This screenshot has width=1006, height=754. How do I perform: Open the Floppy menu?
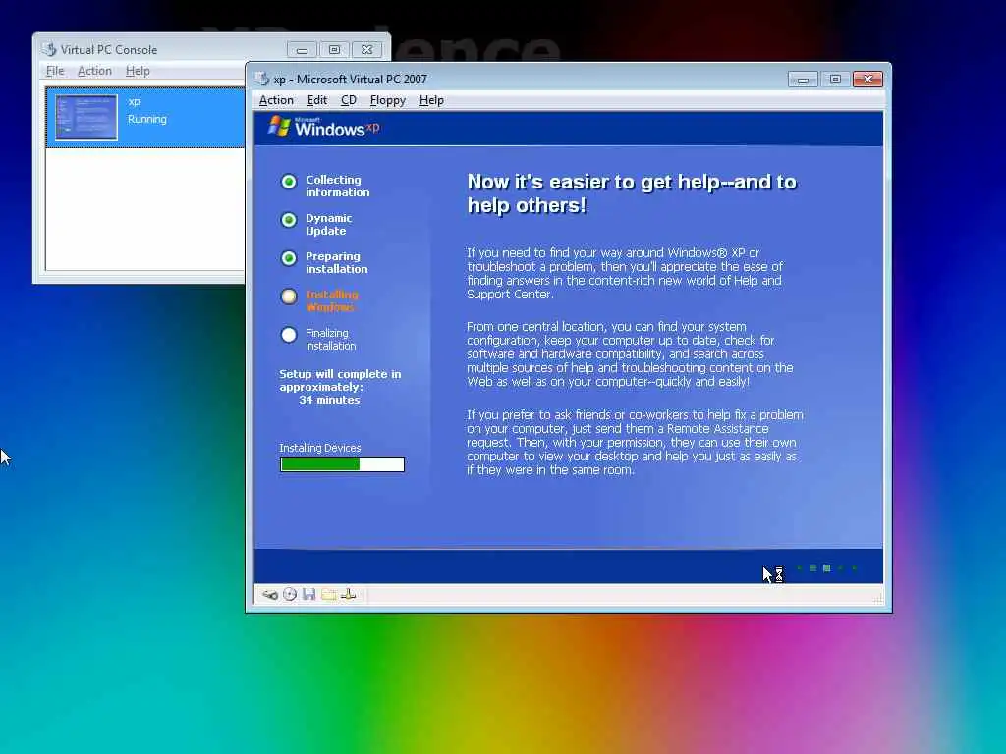point(387,101)
